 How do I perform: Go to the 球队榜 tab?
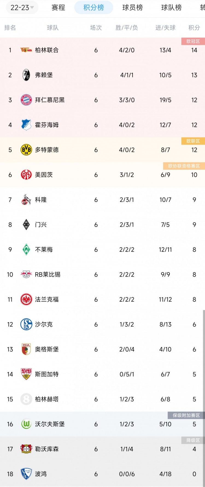click(x=171, y=8)
